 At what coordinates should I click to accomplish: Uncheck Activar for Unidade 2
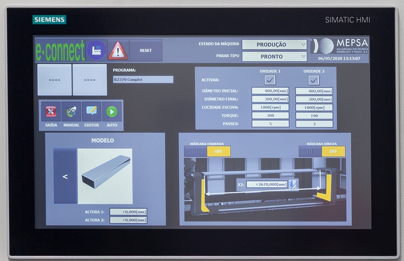[x=314, y=80]
